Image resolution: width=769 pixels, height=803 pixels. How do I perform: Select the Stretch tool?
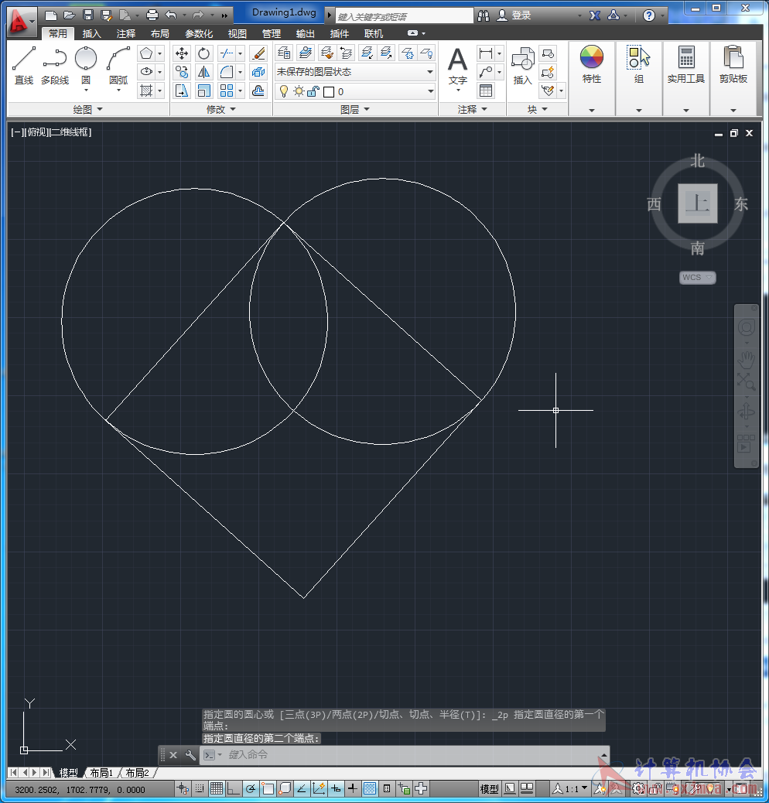181,91
